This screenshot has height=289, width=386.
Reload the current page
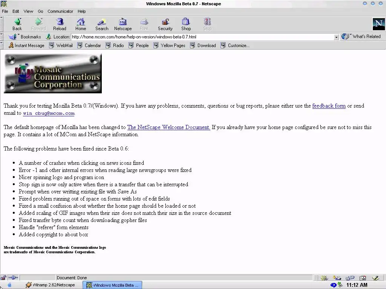click(x=60, y=24)
